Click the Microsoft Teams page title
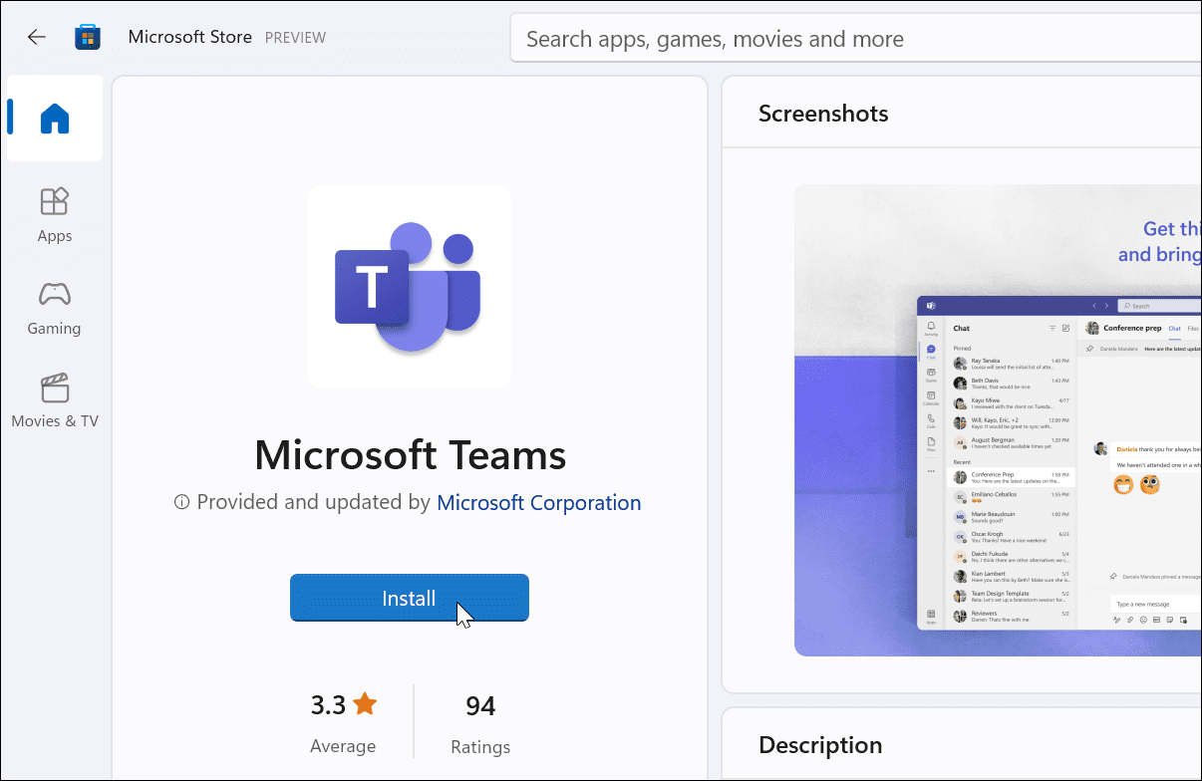 (x=409, y=455)
